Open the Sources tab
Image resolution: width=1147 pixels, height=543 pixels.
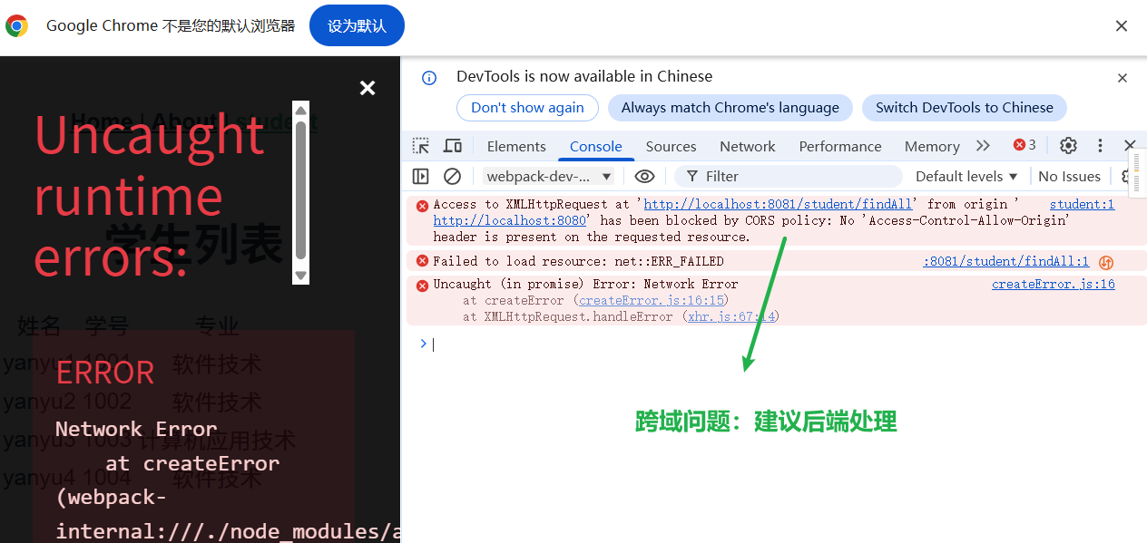tap(672, 146)
